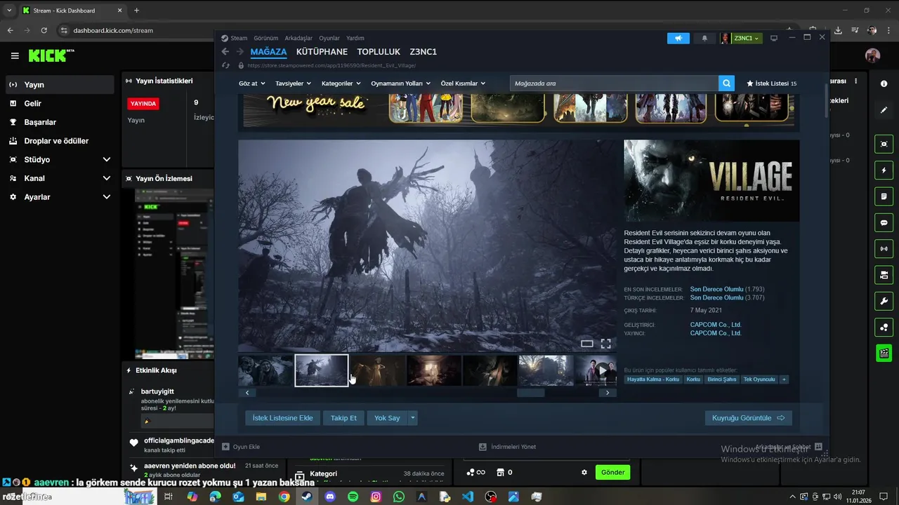Expand Kategoriler dropdown menu
Screen dimensions: 899x505
click(x=341, y=83)
